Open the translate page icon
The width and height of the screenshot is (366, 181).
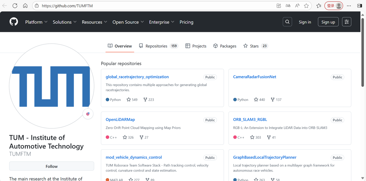(x=288, y=6)
